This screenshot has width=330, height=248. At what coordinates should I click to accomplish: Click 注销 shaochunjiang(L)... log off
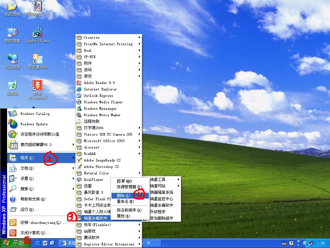click(x=41, y=222)
